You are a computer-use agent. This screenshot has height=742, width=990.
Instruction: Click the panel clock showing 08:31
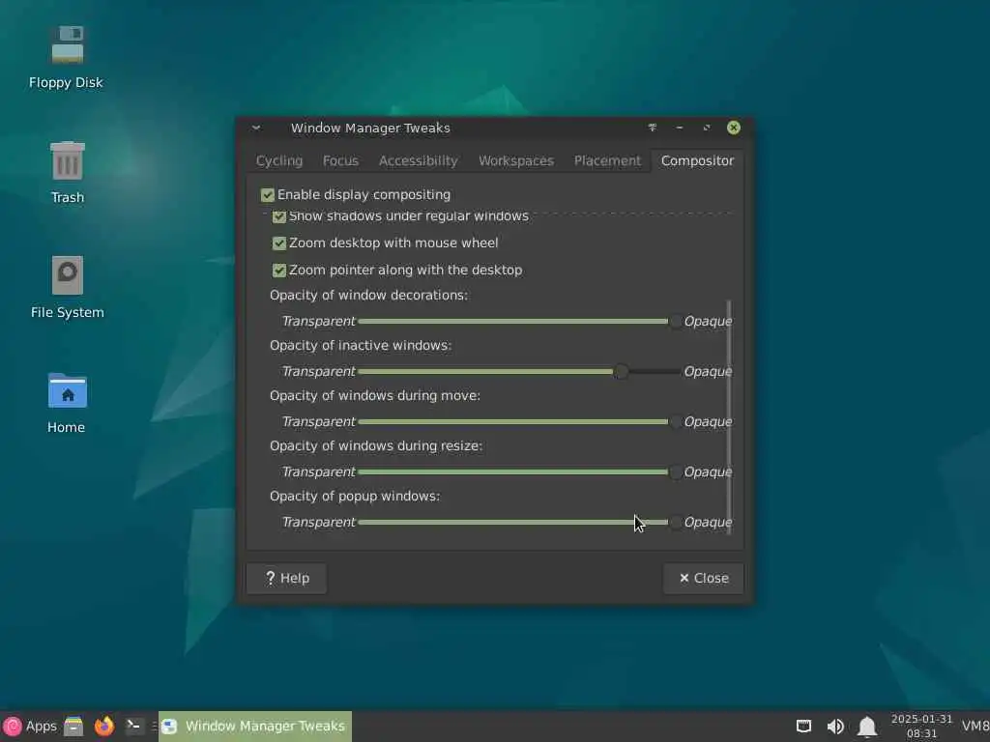(x=921, y=727)
